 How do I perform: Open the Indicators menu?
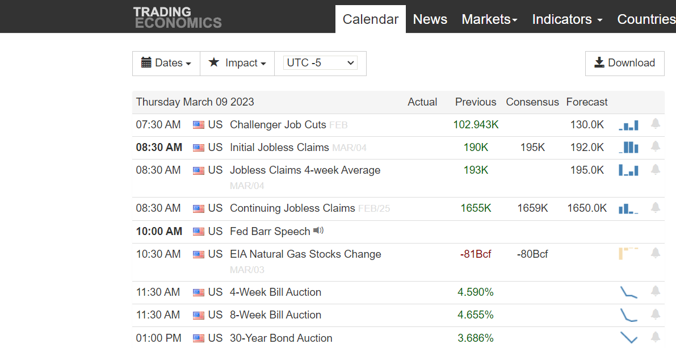click(x=567, y=19)
